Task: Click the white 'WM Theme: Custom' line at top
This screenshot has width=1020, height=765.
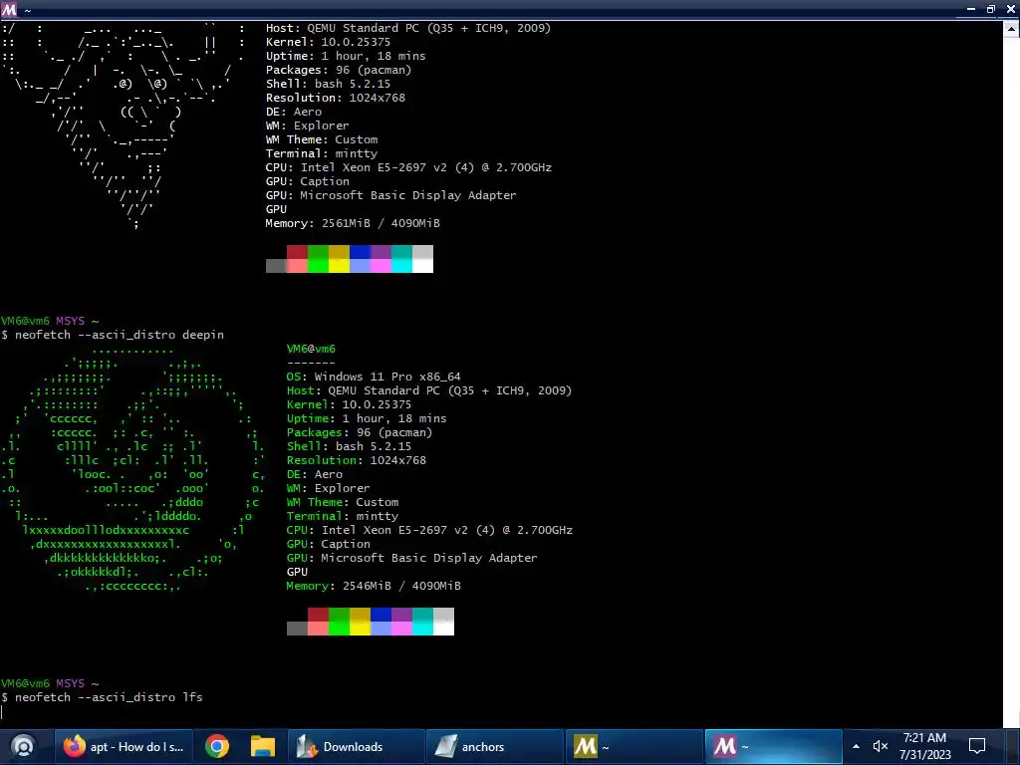Action: [x=322, y=139]
